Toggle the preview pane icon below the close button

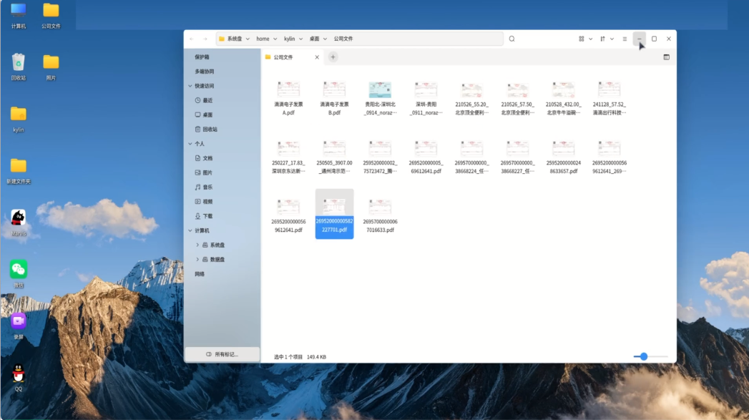point(666,57)
